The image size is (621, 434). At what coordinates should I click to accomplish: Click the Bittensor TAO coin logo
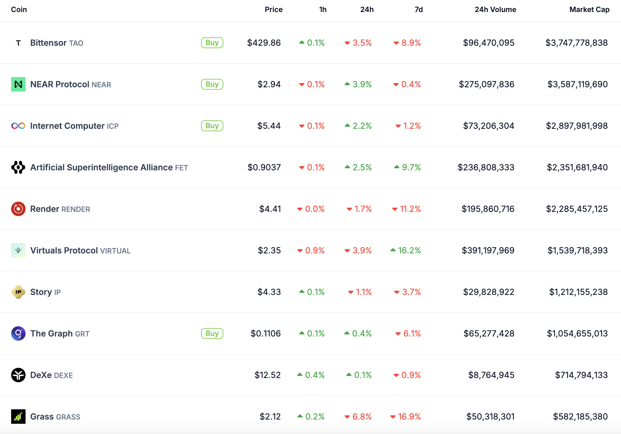[18, 43]
